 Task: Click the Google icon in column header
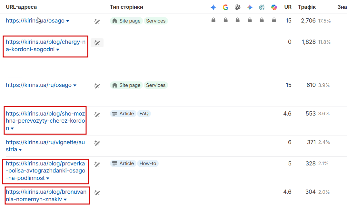pyautogui.click(x=225, y=7)
